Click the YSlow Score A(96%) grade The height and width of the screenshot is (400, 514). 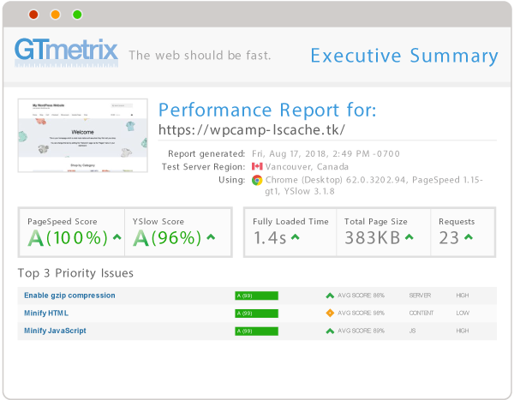click(x=167, y=238)
